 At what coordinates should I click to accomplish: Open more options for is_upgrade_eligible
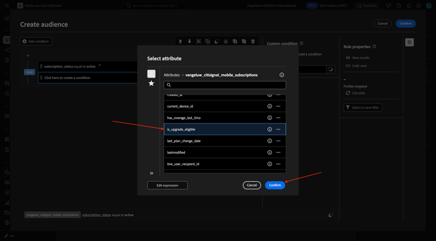coord(278,129)
